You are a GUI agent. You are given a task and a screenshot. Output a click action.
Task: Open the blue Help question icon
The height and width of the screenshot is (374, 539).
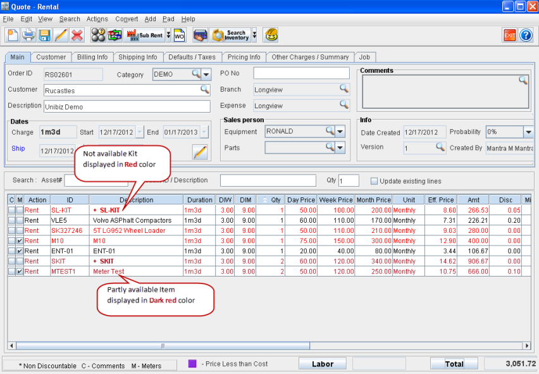tap(526, 35)
